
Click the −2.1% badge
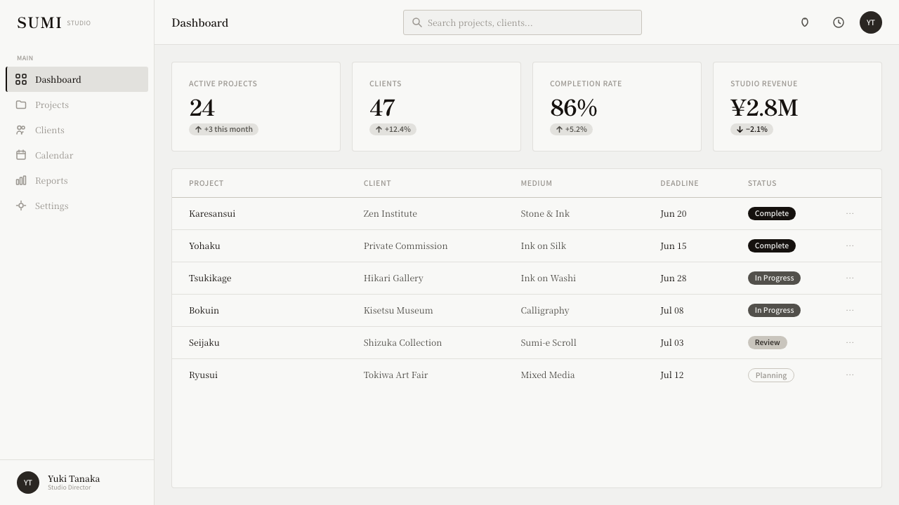point(752,129)
